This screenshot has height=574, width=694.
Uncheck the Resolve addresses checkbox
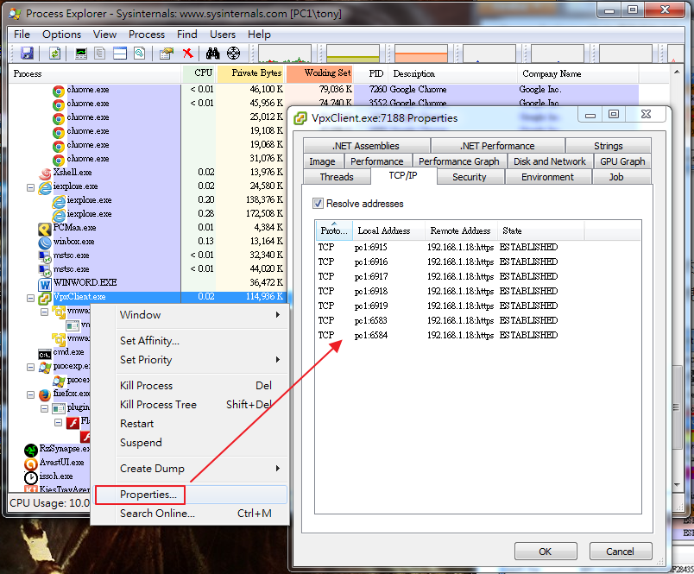[318, 203]
